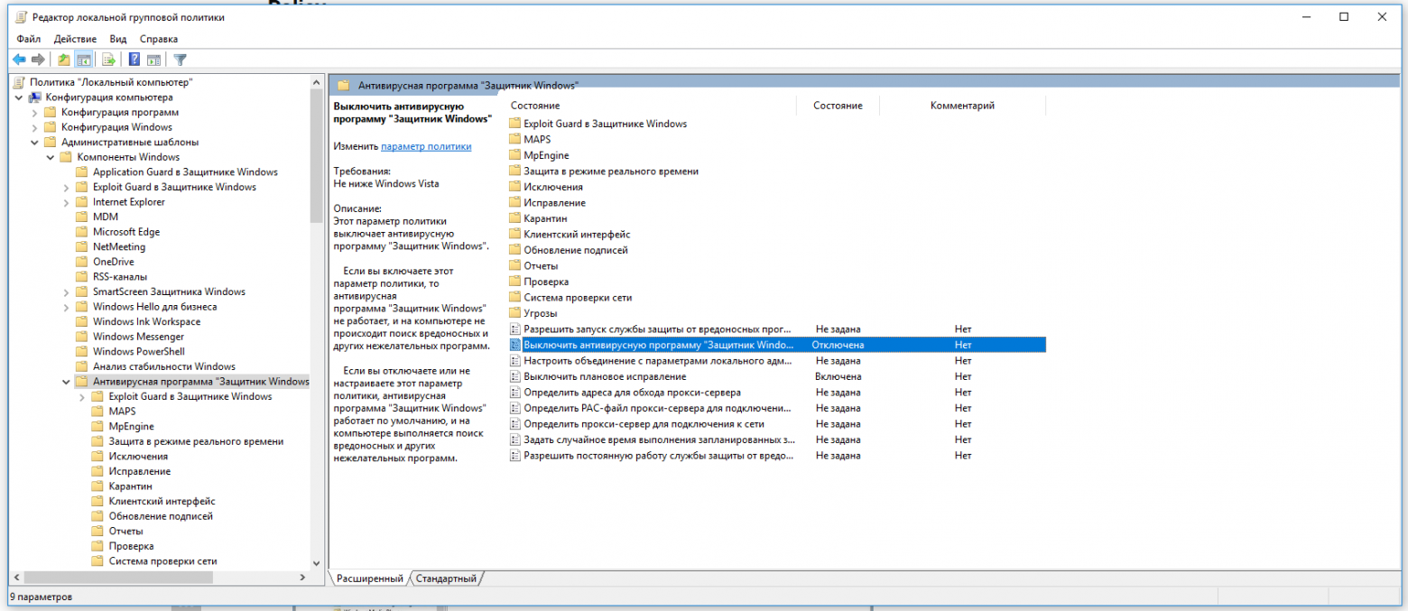
Task: Click the Export List toolbar icon
Action: 108,60
